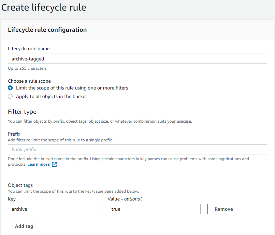Click the "Value - optional" column label
275x235 pixels.
pos(125,199)
